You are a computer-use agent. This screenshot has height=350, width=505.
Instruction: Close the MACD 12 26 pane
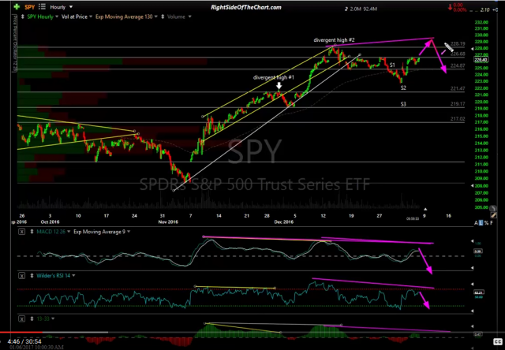click(x=21, y=232)
